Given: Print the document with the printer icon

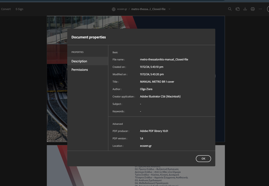Looking at the screenshot, I should click(x=253, y=9).
